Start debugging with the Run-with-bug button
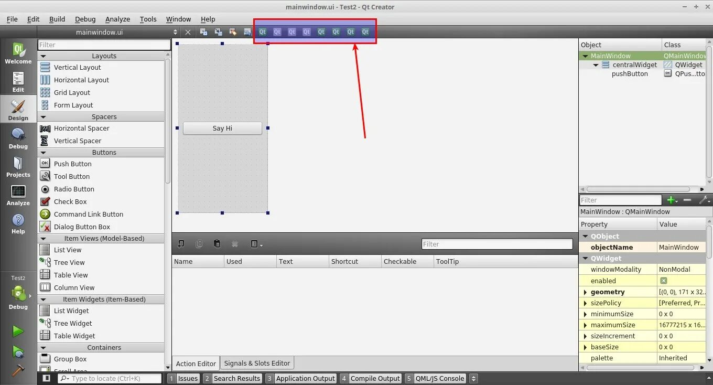 pos(18,351)
